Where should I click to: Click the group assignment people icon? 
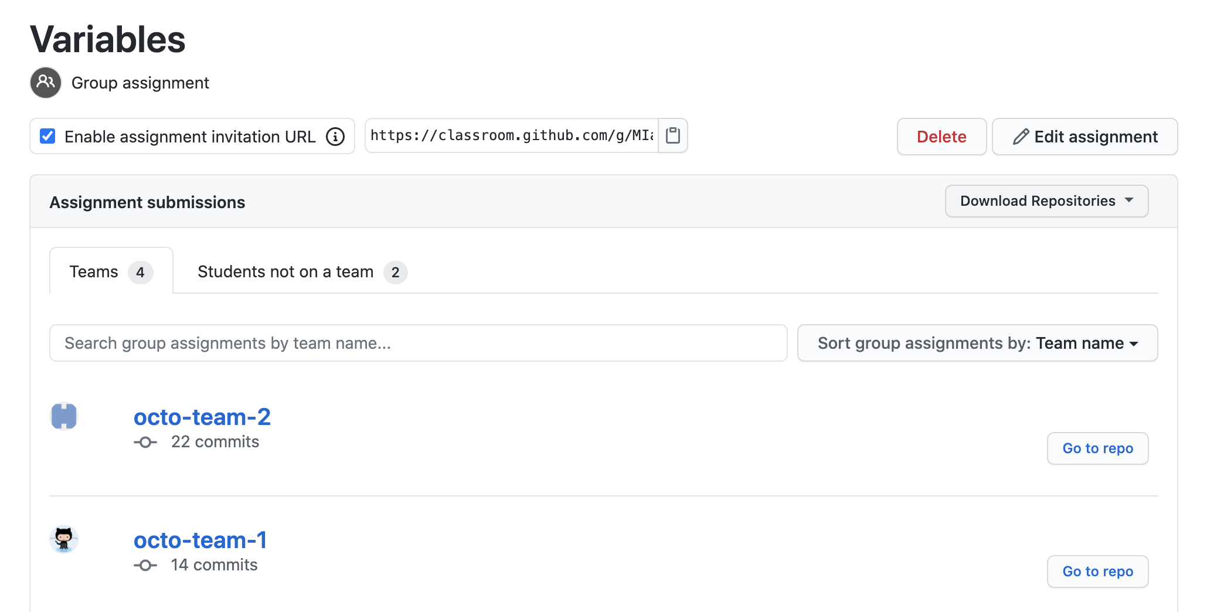pyautogui.click(x=46, y=83)
